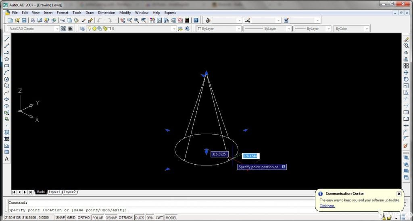Select the Circle draw tool
This screenshot has width=413, height=221.
point(6,79)
